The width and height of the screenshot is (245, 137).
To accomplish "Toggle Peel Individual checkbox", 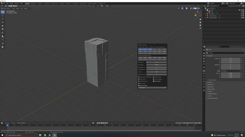I will coord(154,79).
